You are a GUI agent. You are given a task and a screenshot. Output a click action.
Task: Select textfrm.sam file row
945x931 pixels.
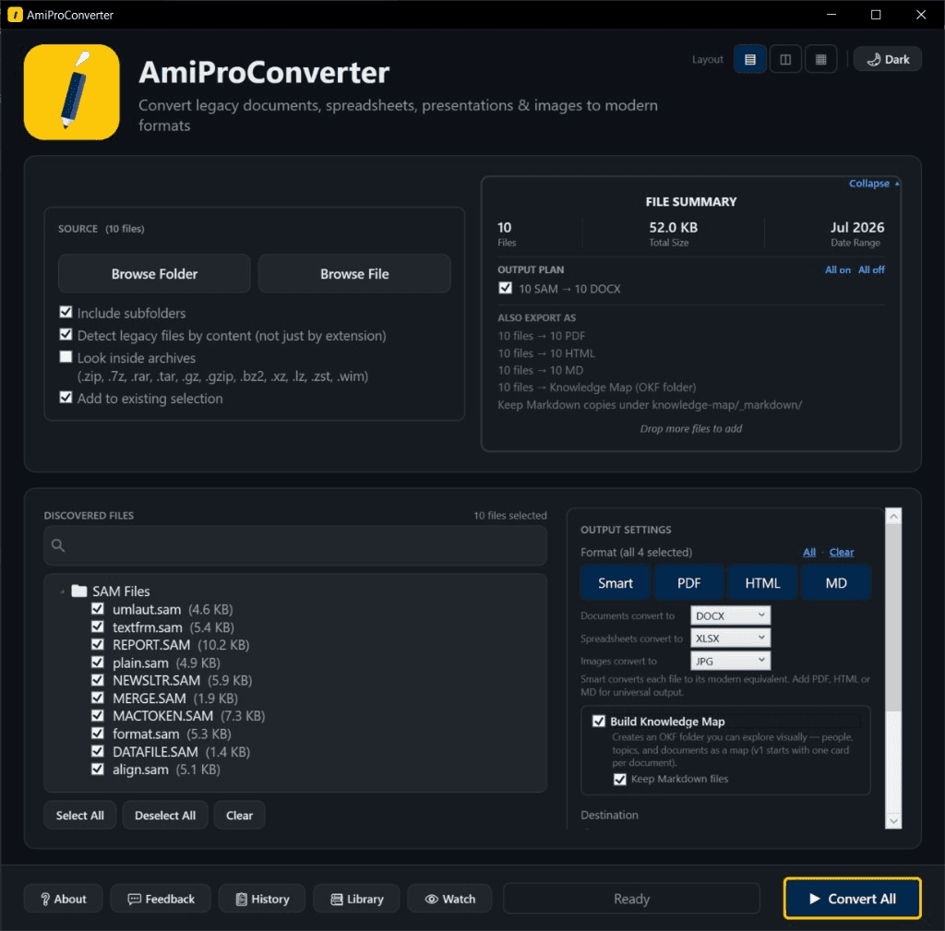click(x=173, y=627)
